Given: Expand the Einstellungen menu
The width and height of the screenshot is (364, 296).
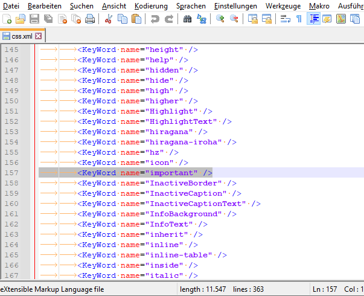Looking at the screenshot, I should 235,5.
